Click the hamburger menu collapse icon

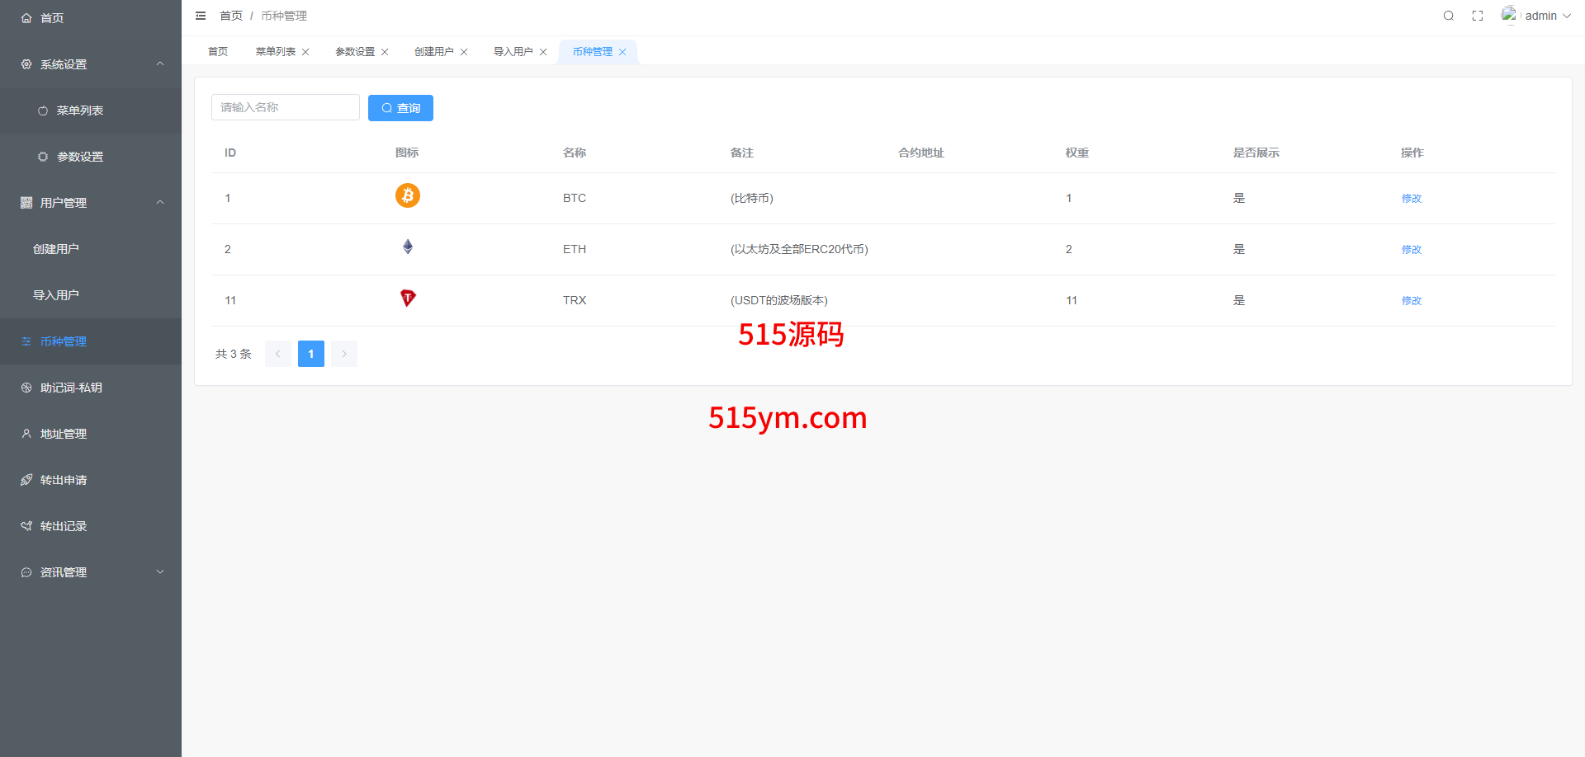(201, 16)
